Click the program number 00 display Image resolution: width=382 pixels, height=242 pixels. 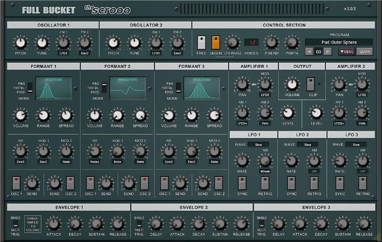point(319,51)
